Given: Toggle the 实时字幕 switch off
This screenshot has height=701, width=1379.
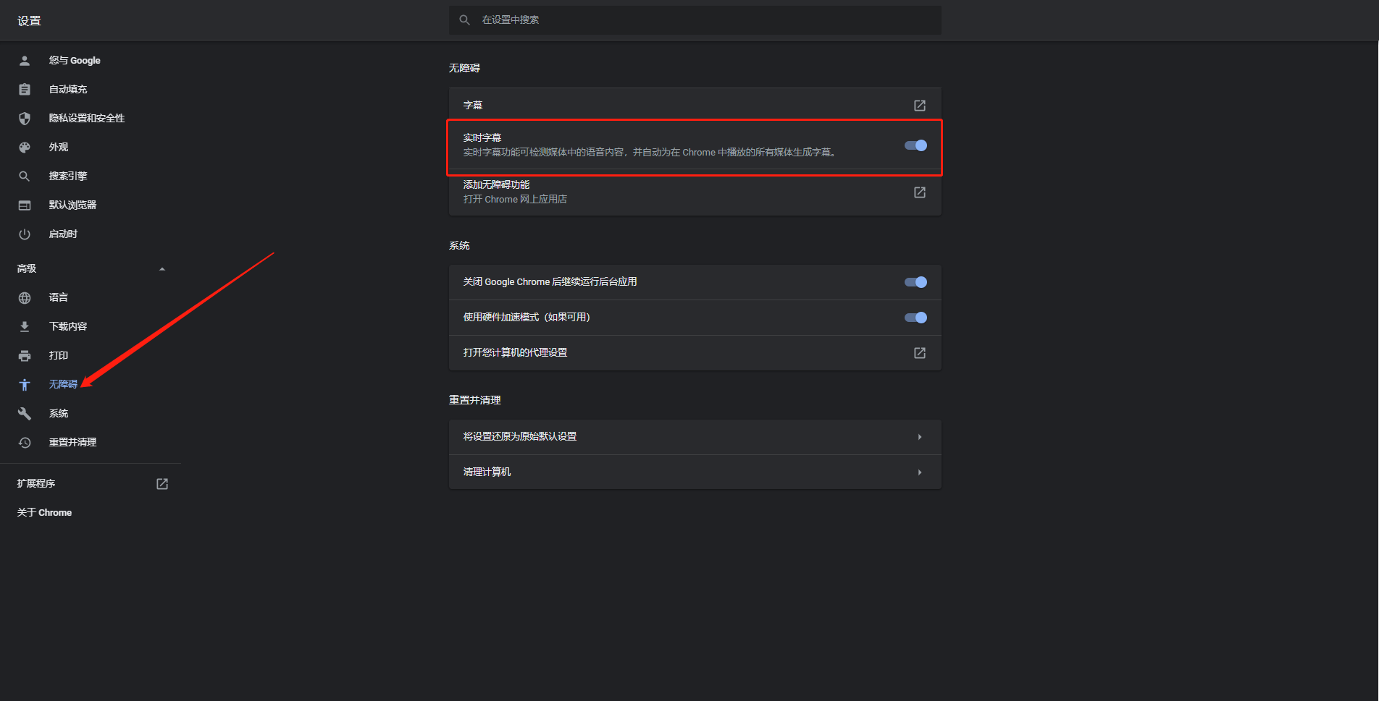Looking at the screenshot, I should click(x=915, y=145).
